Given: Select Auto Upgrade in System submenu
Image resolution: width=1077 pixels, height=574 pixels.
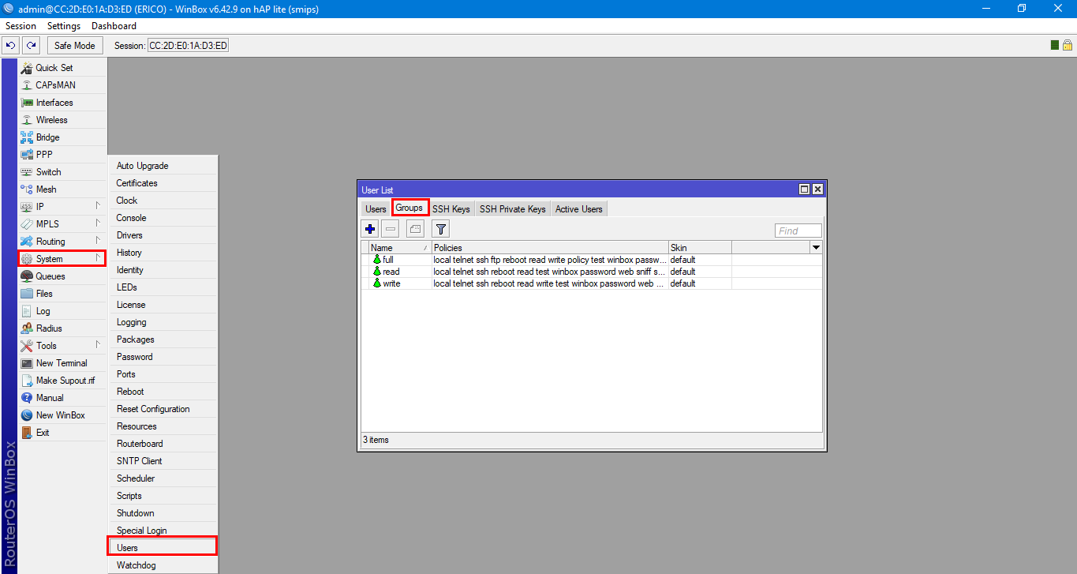Looking at the screenshot, I should click(163, 166).
